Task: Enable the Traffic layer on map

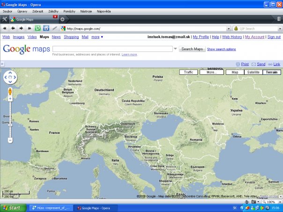Action: click(189, 72)
